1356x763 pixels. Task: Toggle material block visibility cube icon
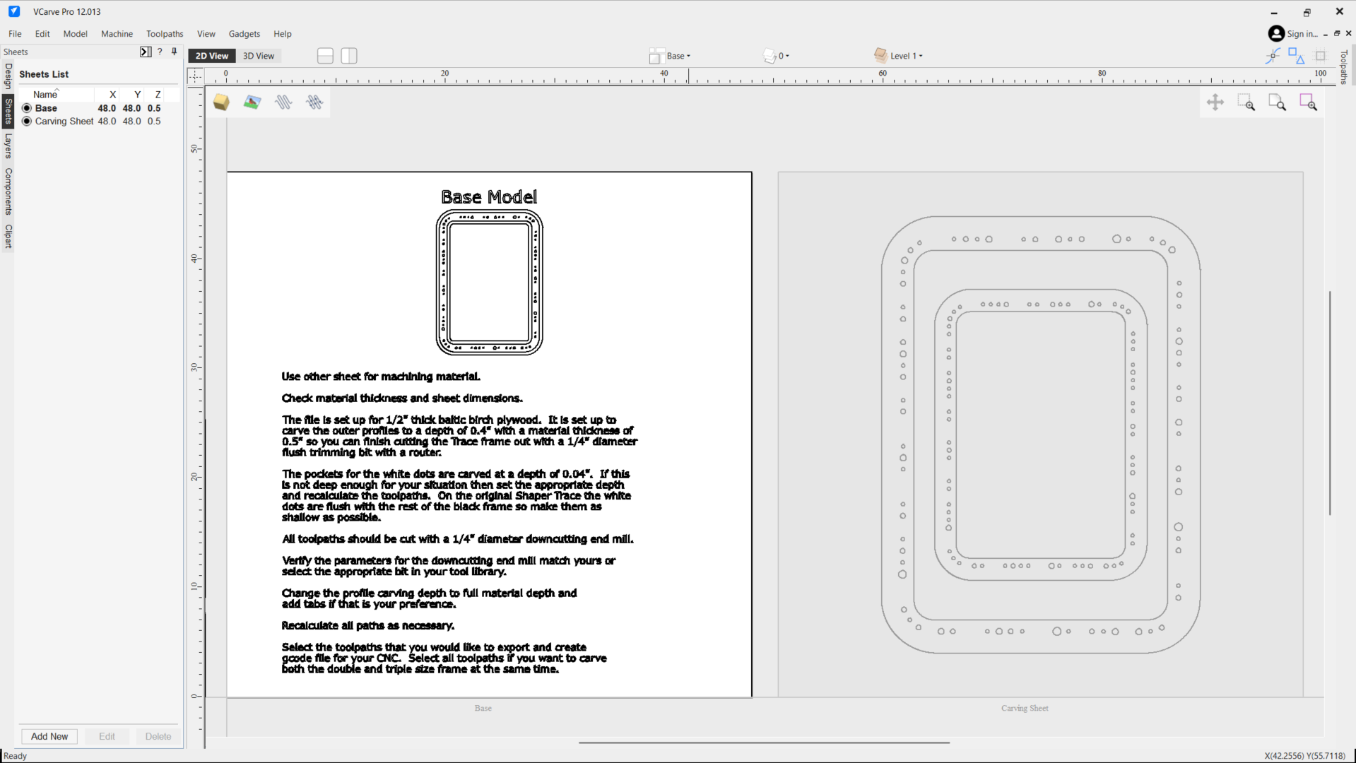(x=221, y=102)
